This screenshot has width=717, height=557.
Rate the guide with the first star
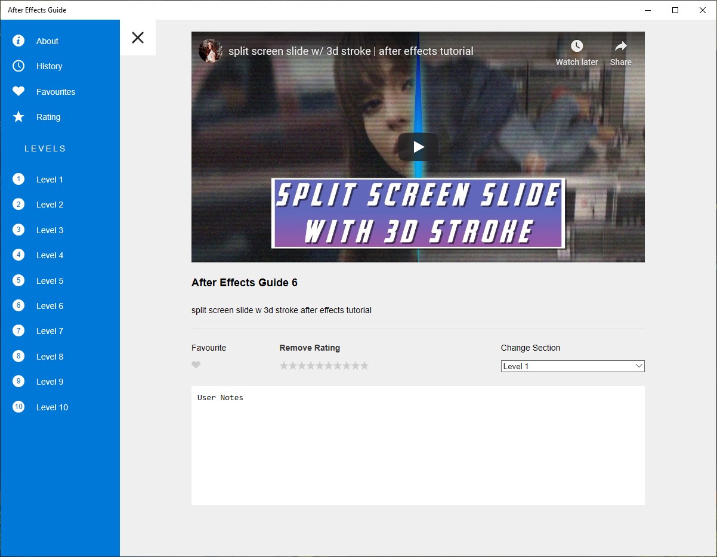284,366
